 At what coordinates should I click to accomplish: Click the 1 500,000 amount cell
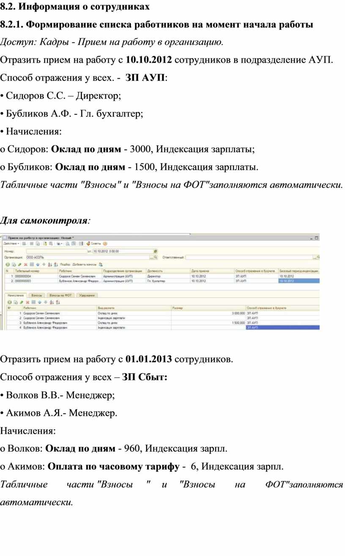[x=208, y=322]
